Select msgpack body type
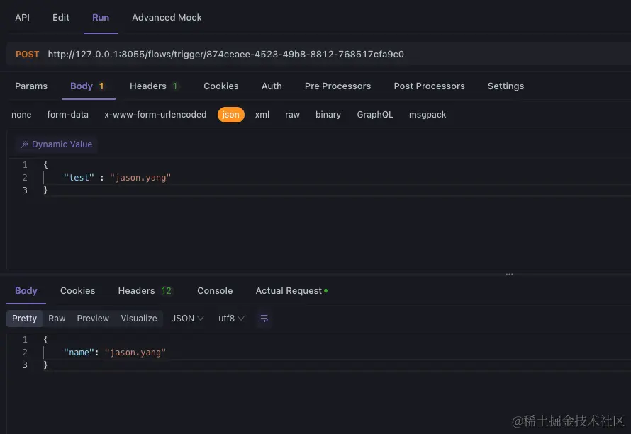Image resolution: width=631 pixels, height=434 pixels. coord(428,115)
